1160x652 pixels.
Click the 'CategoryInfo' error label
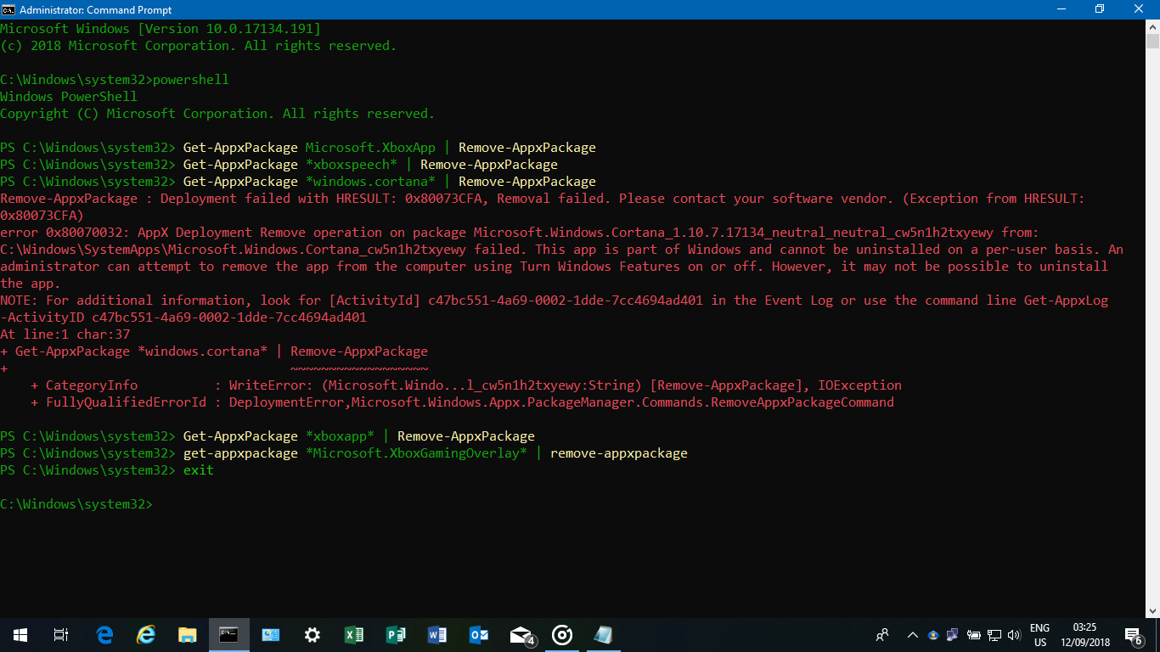92,385
